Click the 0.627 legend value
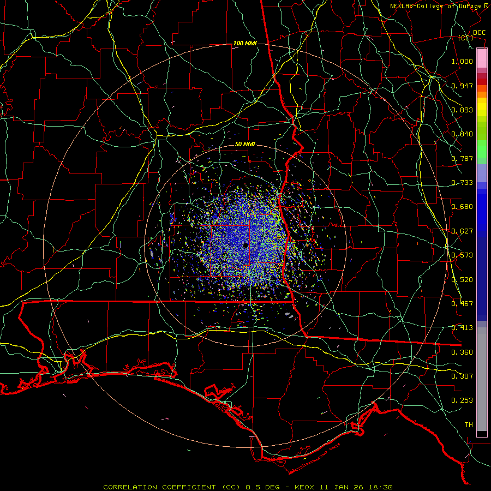 (462, 231)
